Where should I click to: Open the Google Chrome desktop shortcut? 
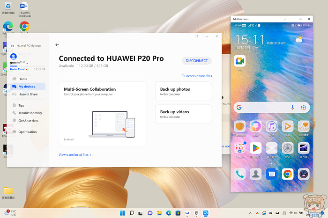24,27
